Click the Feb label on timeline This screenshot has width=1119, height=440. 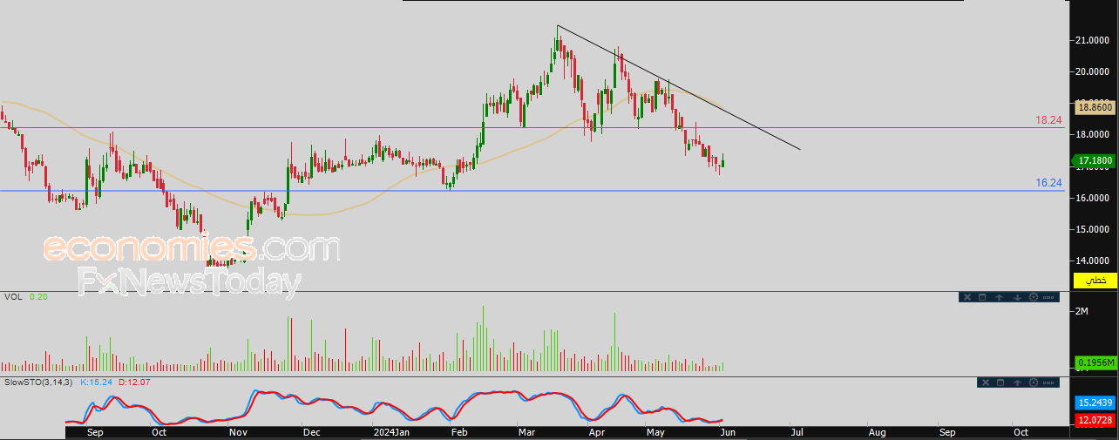click(460, 431)
